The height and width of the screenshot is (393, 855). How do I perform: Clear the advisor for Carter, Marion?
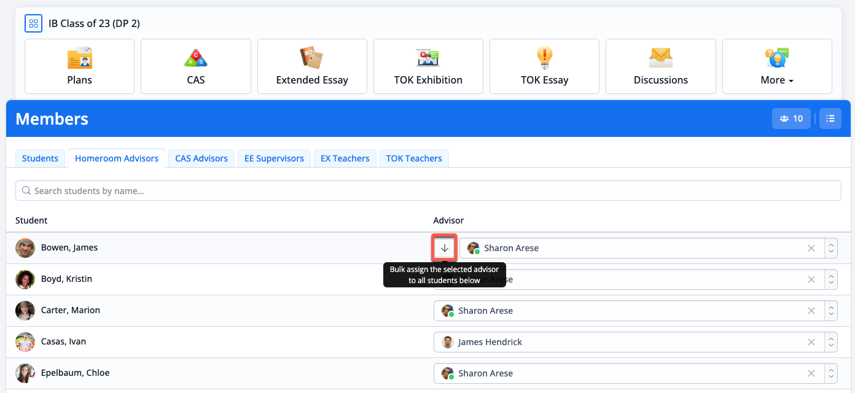tap(811, 311)
